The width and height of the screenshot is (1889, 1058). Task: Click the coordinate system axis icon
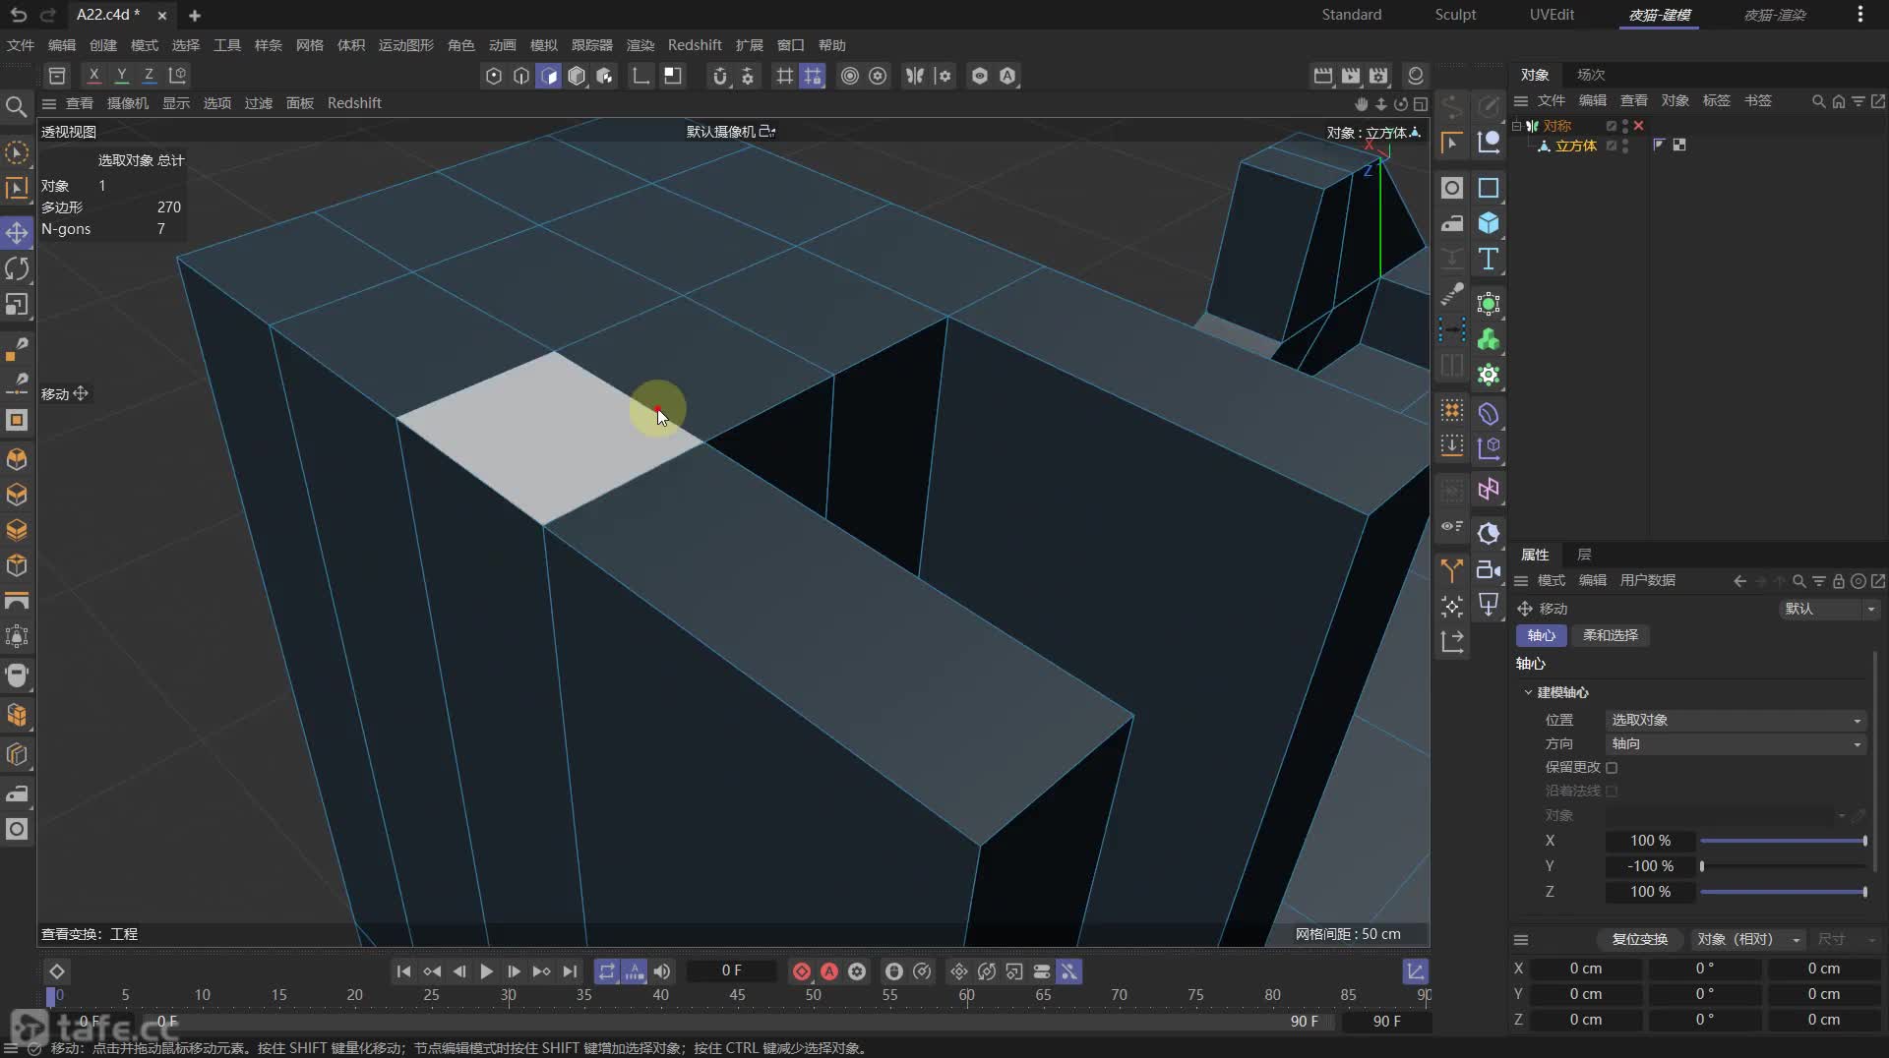[178, 75]
